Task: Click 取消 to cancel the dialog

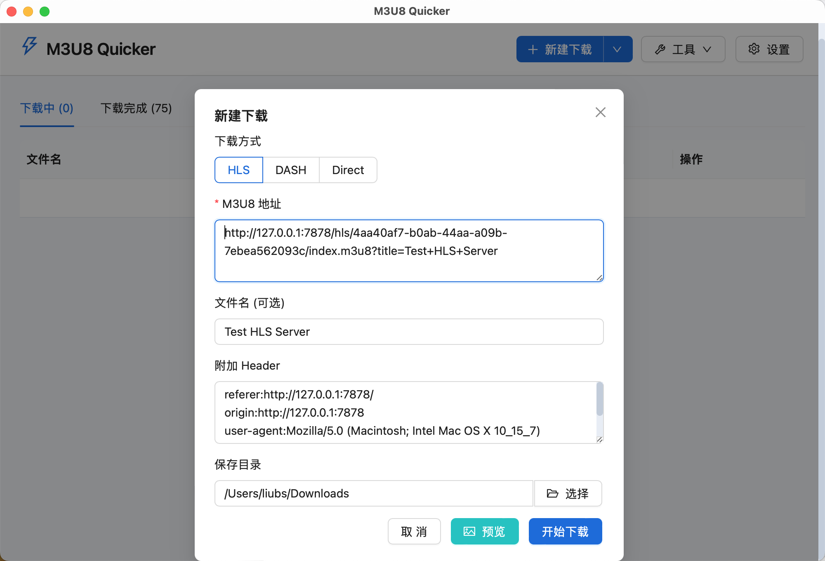Action: coord(414,531)
